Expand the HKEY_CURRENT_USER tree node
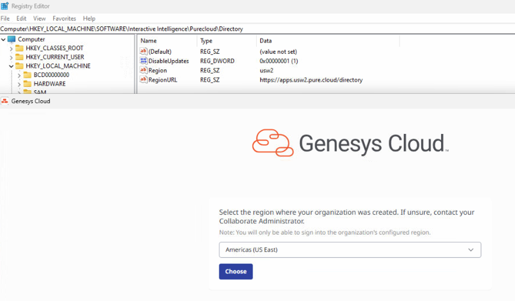 [x=11, y=57]
